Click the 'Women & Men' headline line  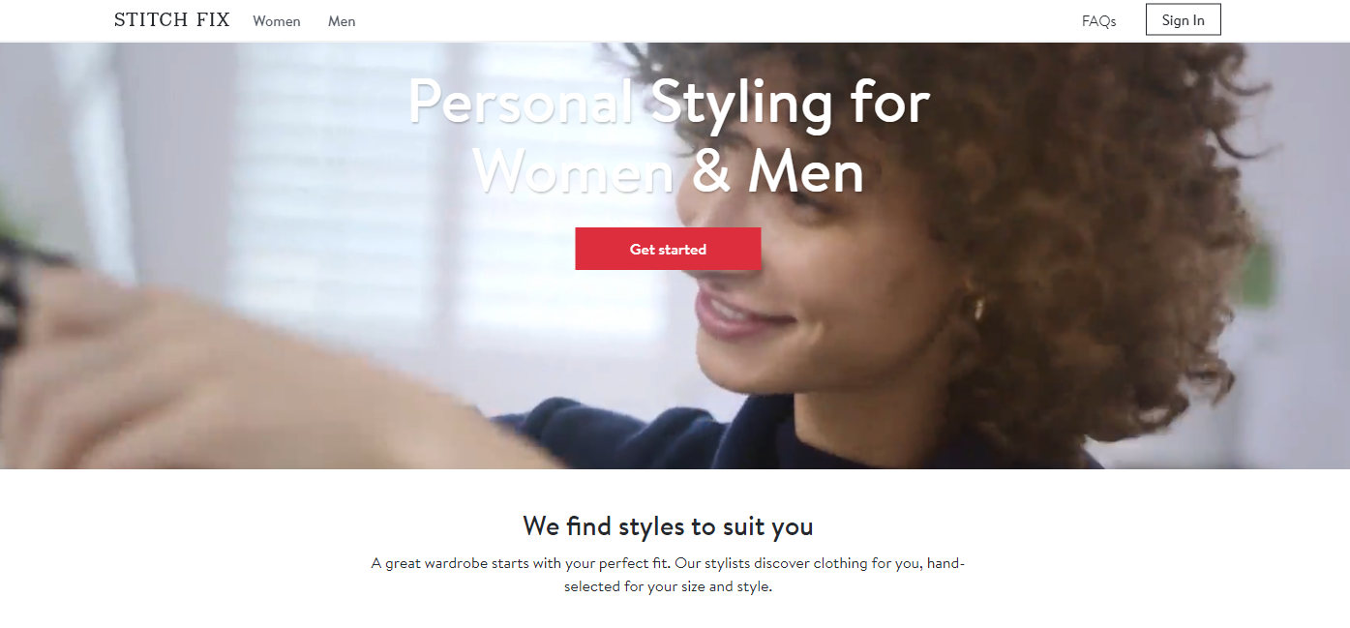[669, 172]
